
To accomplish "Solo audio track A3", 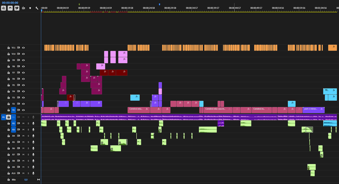I will [x=28, y=129].
